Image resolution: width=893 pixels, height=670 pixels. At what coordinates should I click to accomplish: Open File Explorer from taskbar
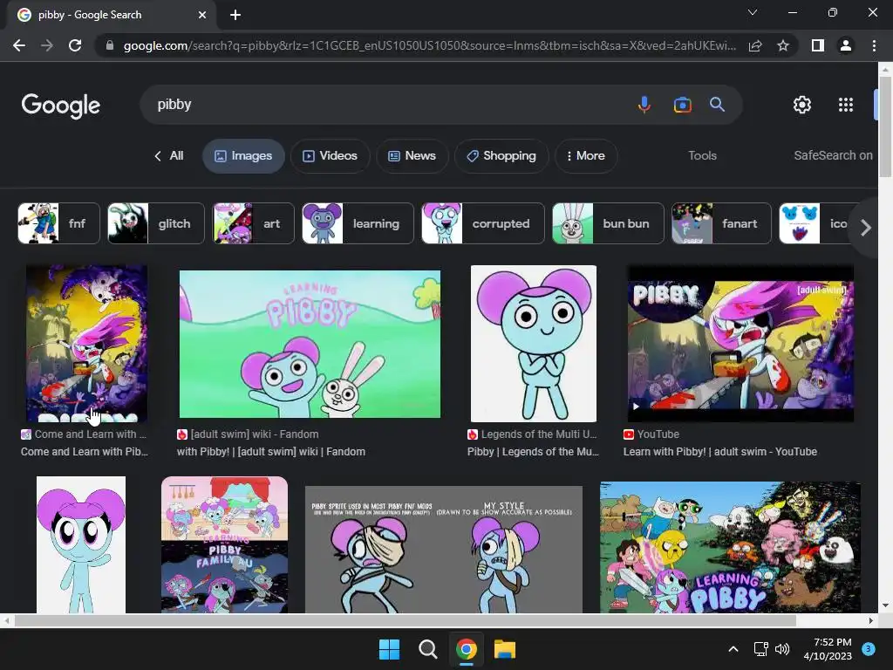point(505,649)
